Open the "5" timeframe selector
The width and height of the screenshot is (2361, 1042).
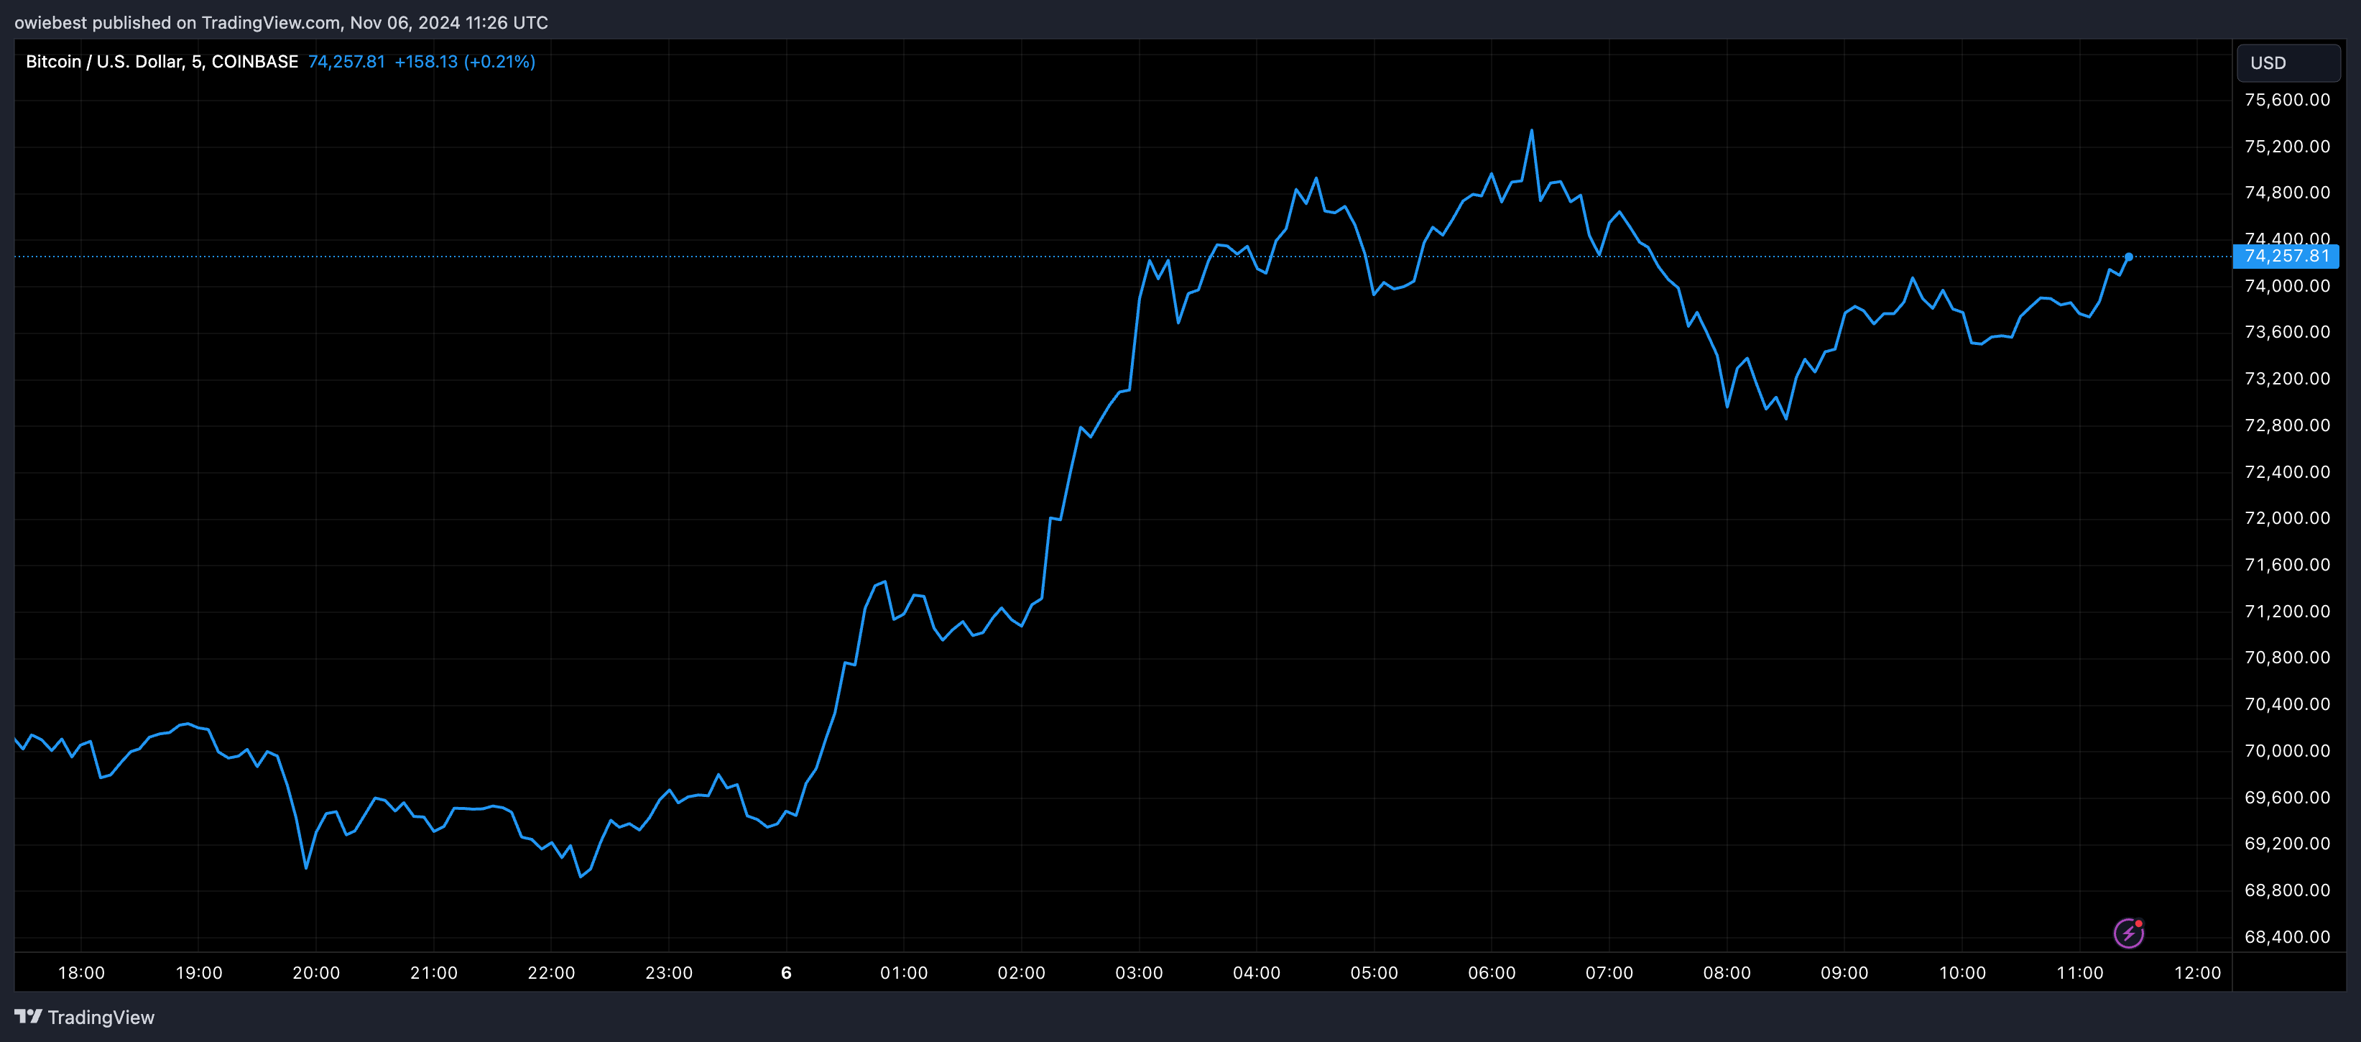(195, 61)
